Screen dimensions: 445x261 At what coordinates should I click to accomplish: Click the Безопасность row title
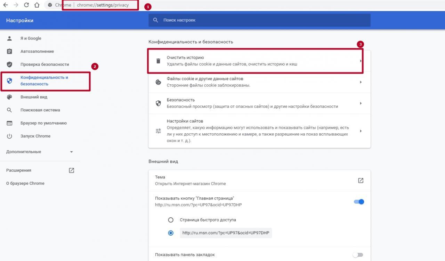click(180, 100)
